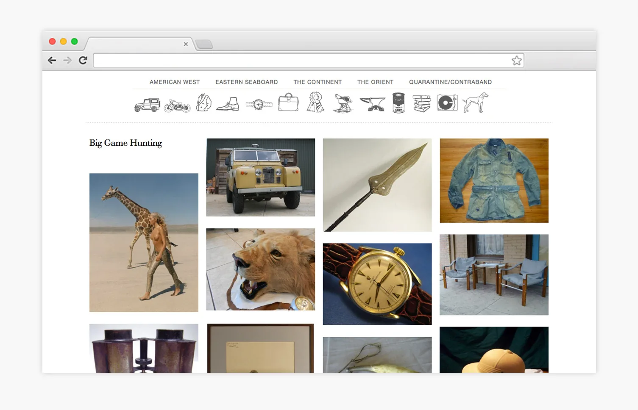Click the browser forward arrow
638x410 pixels.
pos(67,60)
